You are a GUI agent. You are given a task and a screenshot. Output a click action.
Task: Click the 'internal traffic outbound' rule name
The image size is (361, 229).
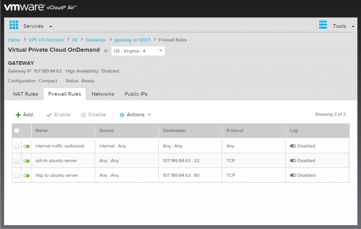60,146
